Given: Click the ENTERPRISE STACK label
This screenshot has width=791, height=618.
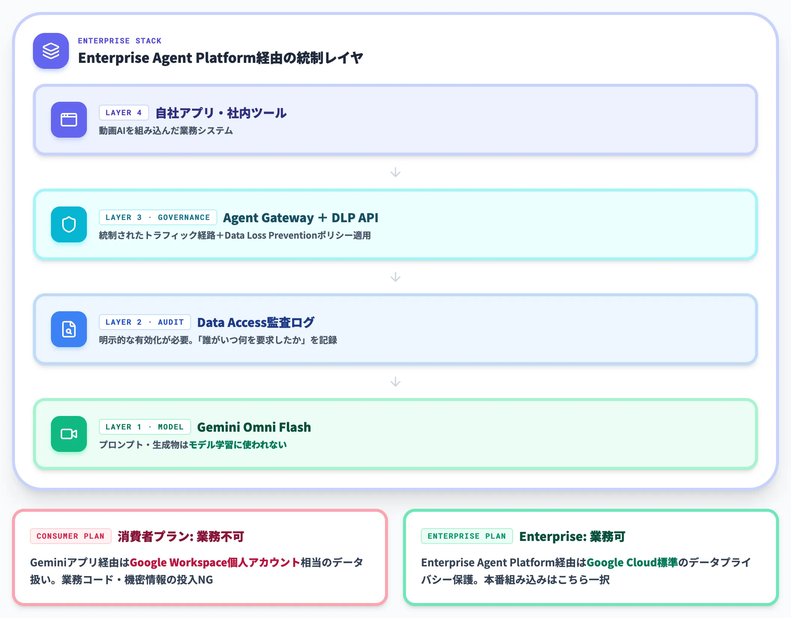Looking at the screenshot, I should pos(119,41).
